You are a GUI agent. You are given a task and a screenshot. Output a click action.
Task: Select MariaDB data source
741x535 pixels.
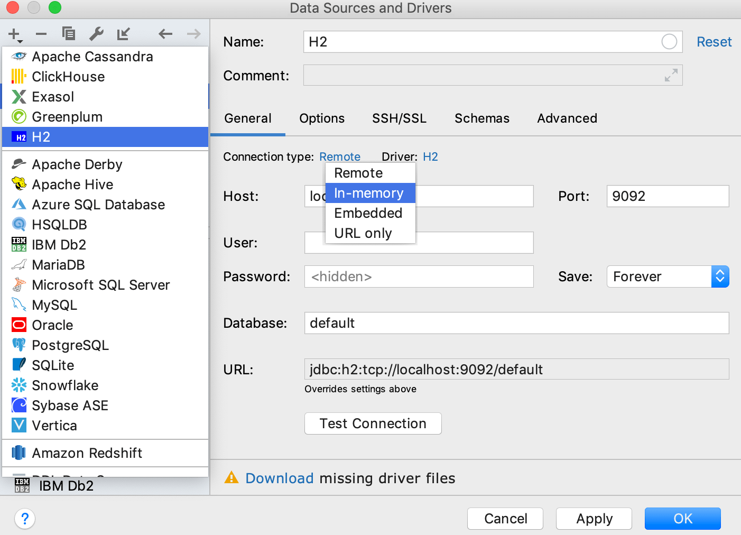[105, 265]
